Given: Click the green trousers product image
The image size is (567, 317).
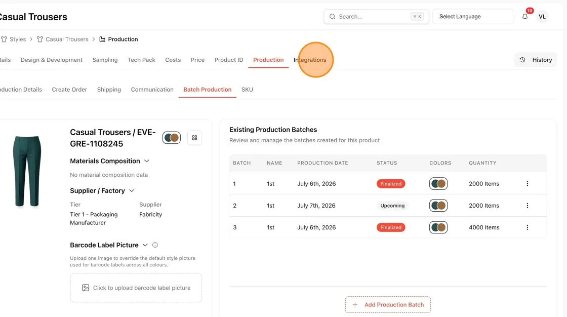Looking at the screenshot, I should coord(27,171).
